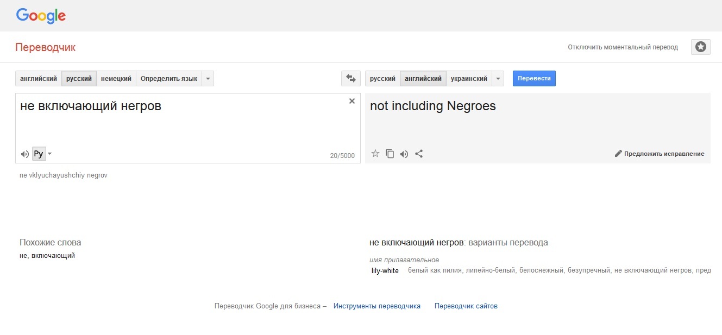The height and width of the screenshot is (335, 722).
Task: Copy the translated text
Action: point(390,154)
